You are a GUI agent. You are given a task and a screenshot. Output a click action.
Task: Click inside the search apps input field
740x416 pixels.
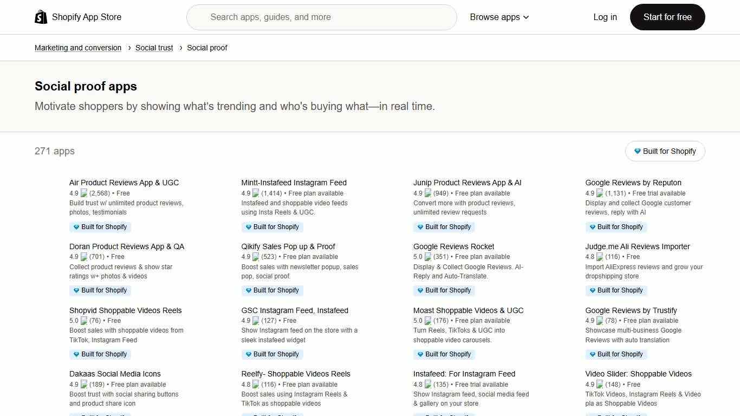coord(322,17)
